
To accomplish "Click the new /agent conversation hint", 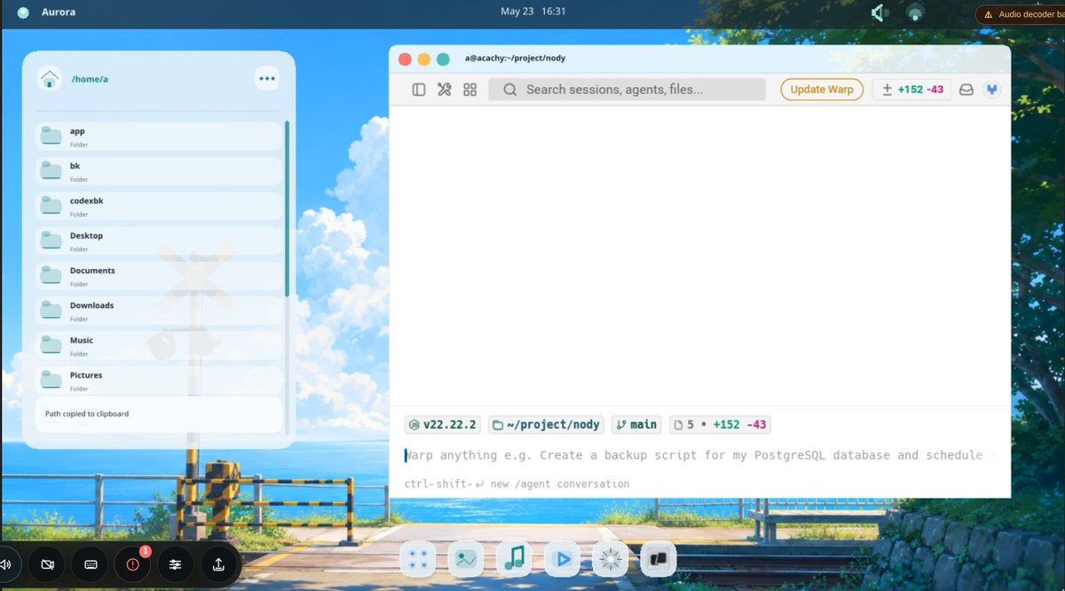I will (x=517, y=484).
